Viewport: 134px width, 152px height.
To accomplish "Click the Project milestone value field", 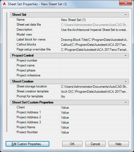I will click(94, 75).
